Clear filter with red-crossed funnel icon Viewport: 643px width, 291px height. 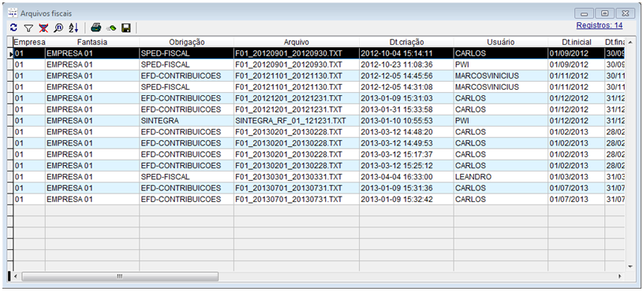point(43,28)
